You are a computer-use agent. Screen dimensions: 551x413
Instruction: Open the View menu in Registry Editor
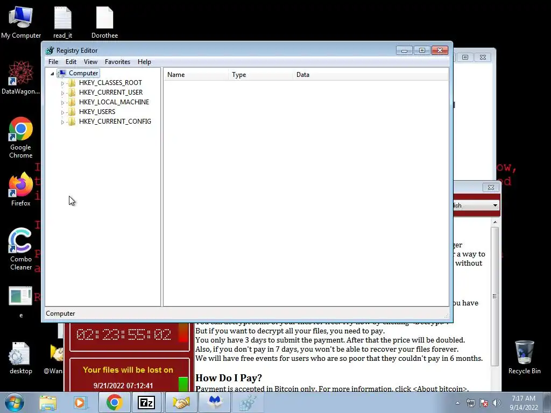pyautogui.click(x=90, y=62)
